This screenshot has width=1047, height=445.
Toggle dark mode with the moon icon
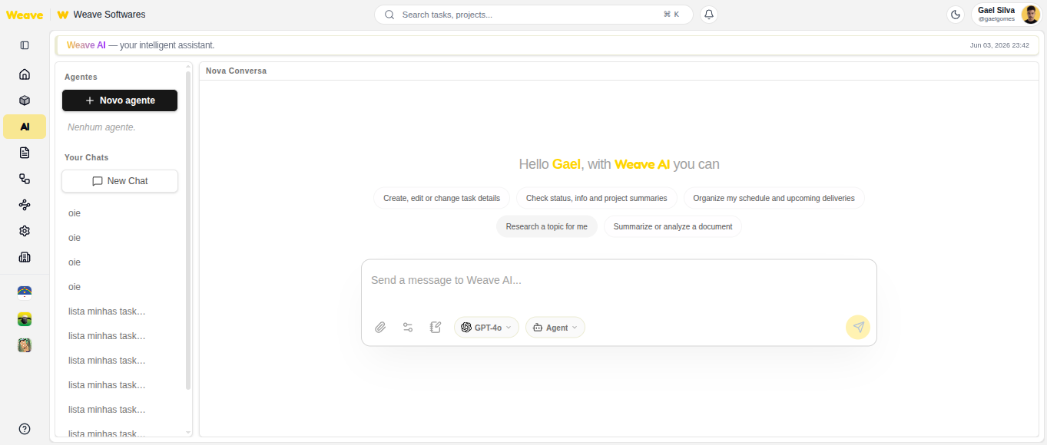956,15
